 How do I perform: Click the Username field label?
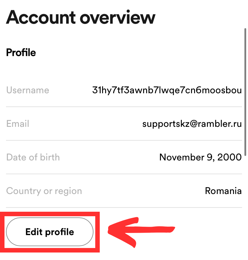(x=28, y=90)
